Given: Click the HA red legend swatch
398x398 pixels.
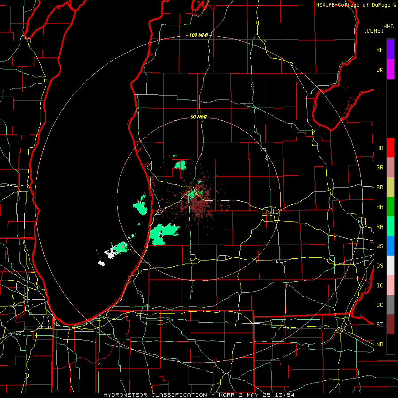Looking at the screenshot, I should click(x=390, y=148).
